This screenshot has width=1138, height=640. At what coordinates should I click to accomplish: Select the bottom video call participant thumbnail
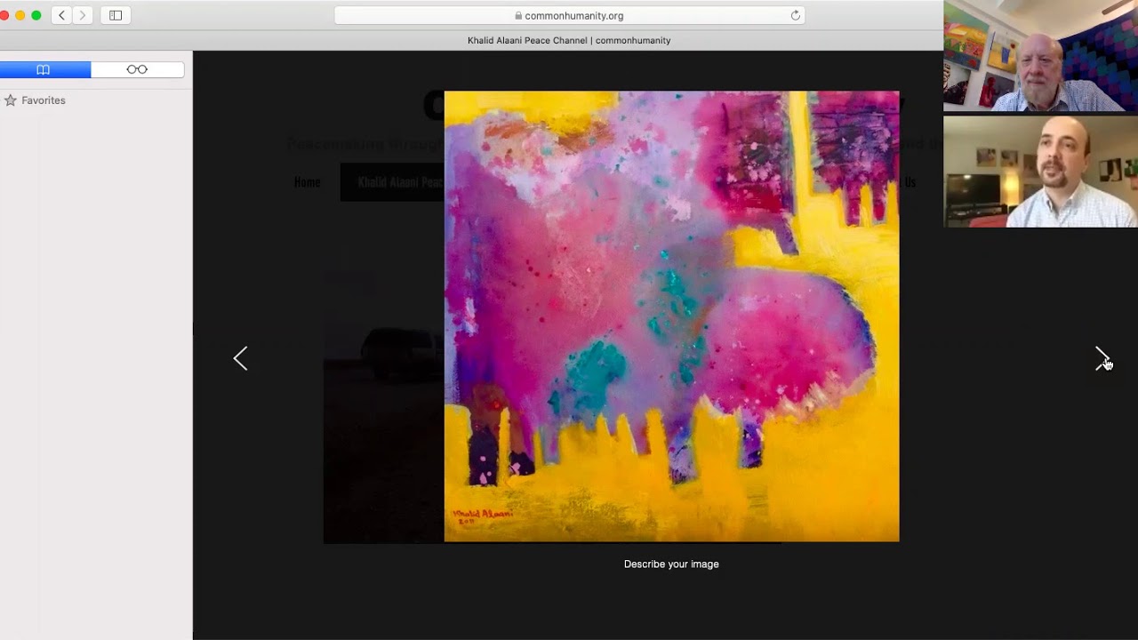1040,172
